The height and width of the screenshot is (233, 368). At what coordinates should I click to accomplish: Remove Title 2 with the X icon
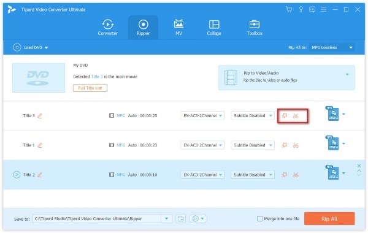(359, 166)
